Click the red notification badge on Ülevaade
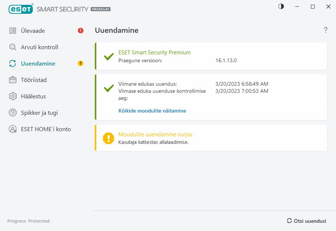This screenshot has width=336, height=231. point(81,31)
